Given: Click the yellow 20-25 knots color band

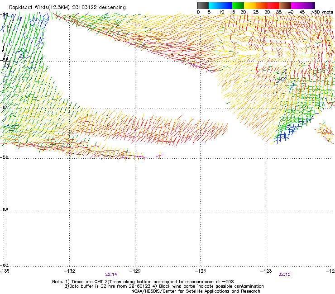Looking at the screenshot, I should [250, 5].
